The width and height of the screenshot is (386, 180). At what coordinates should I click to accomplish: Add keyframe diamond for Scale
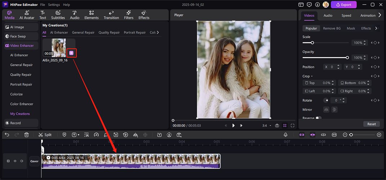(375, 43)
